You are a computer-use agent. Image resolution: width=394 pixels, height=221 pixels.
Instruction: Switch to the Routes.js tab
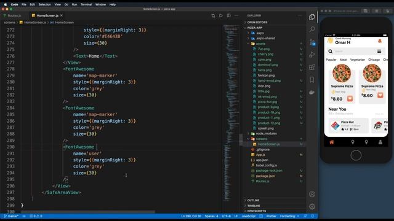pyautogui.click(x=14, y=15)
